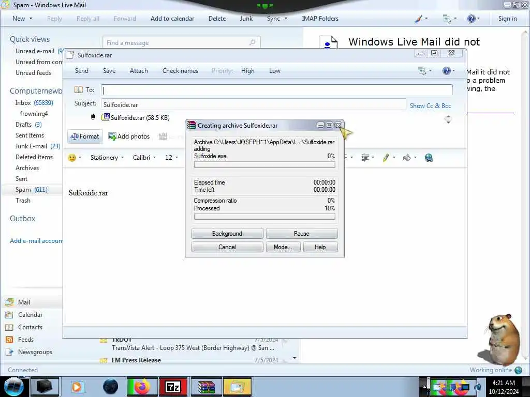The width and height of the screenshot is (530, 397).
Task: Select the Sulfoxide.rar attachment icon
Action: (106, 117)
